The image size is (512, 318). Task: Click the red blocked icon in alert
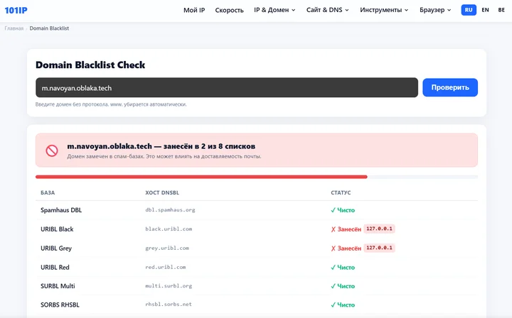point(52,150)
